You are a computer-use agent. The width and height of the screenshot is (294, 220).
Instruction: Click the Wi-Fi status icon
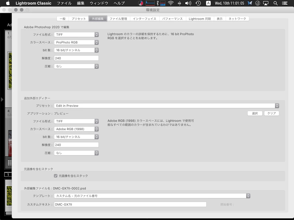pos(171,3)
